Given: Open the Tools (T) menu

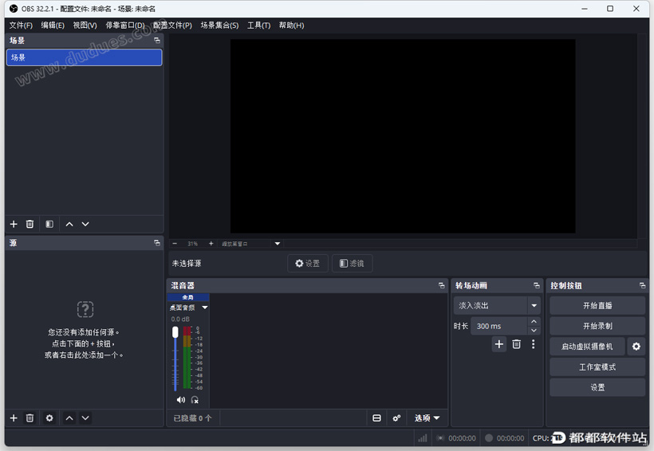Looking at the screenshot, I should tap(258, 25).
